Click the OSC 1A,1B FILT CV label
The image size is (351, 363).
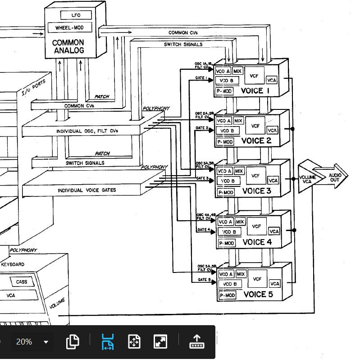tap(203, 65)
